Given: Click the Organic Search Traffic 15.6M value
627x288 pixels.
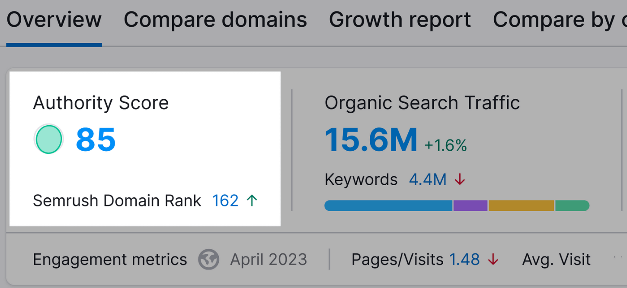Looking at the screenshot, I should point(371,140).
